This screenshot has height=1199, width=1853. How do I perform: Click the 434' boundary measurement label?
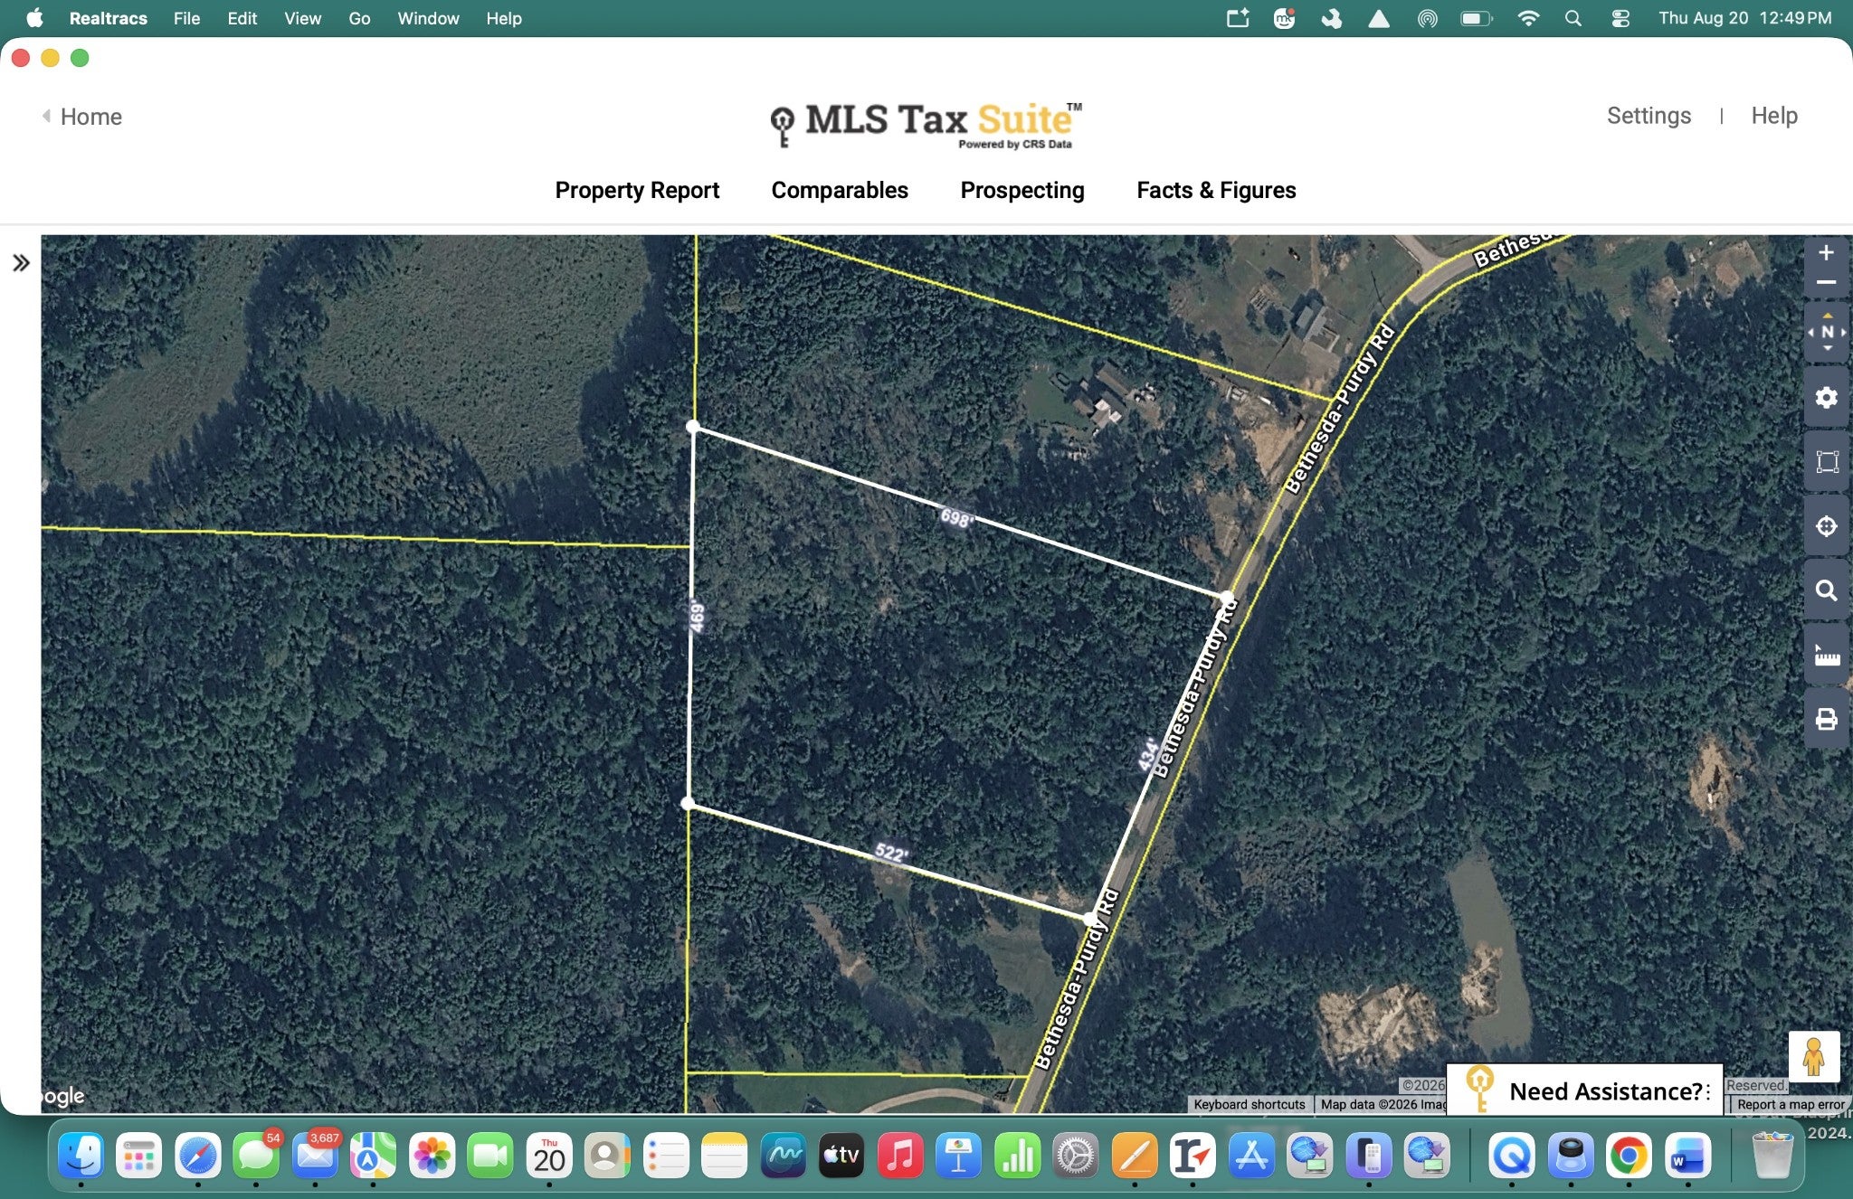pyautogui.click(x=1148, y=755)
